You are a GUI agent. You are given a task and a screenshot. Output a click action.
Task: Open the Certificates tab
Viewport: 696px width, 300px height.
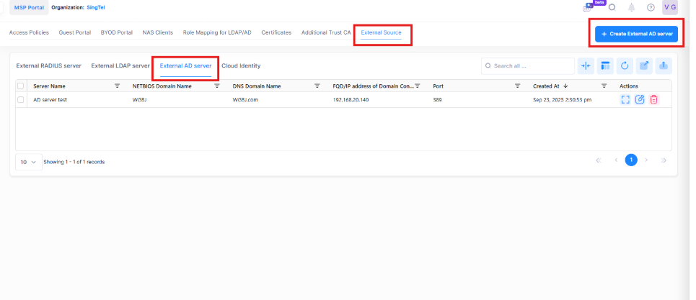pyautogui.click(x=276, y=33)
